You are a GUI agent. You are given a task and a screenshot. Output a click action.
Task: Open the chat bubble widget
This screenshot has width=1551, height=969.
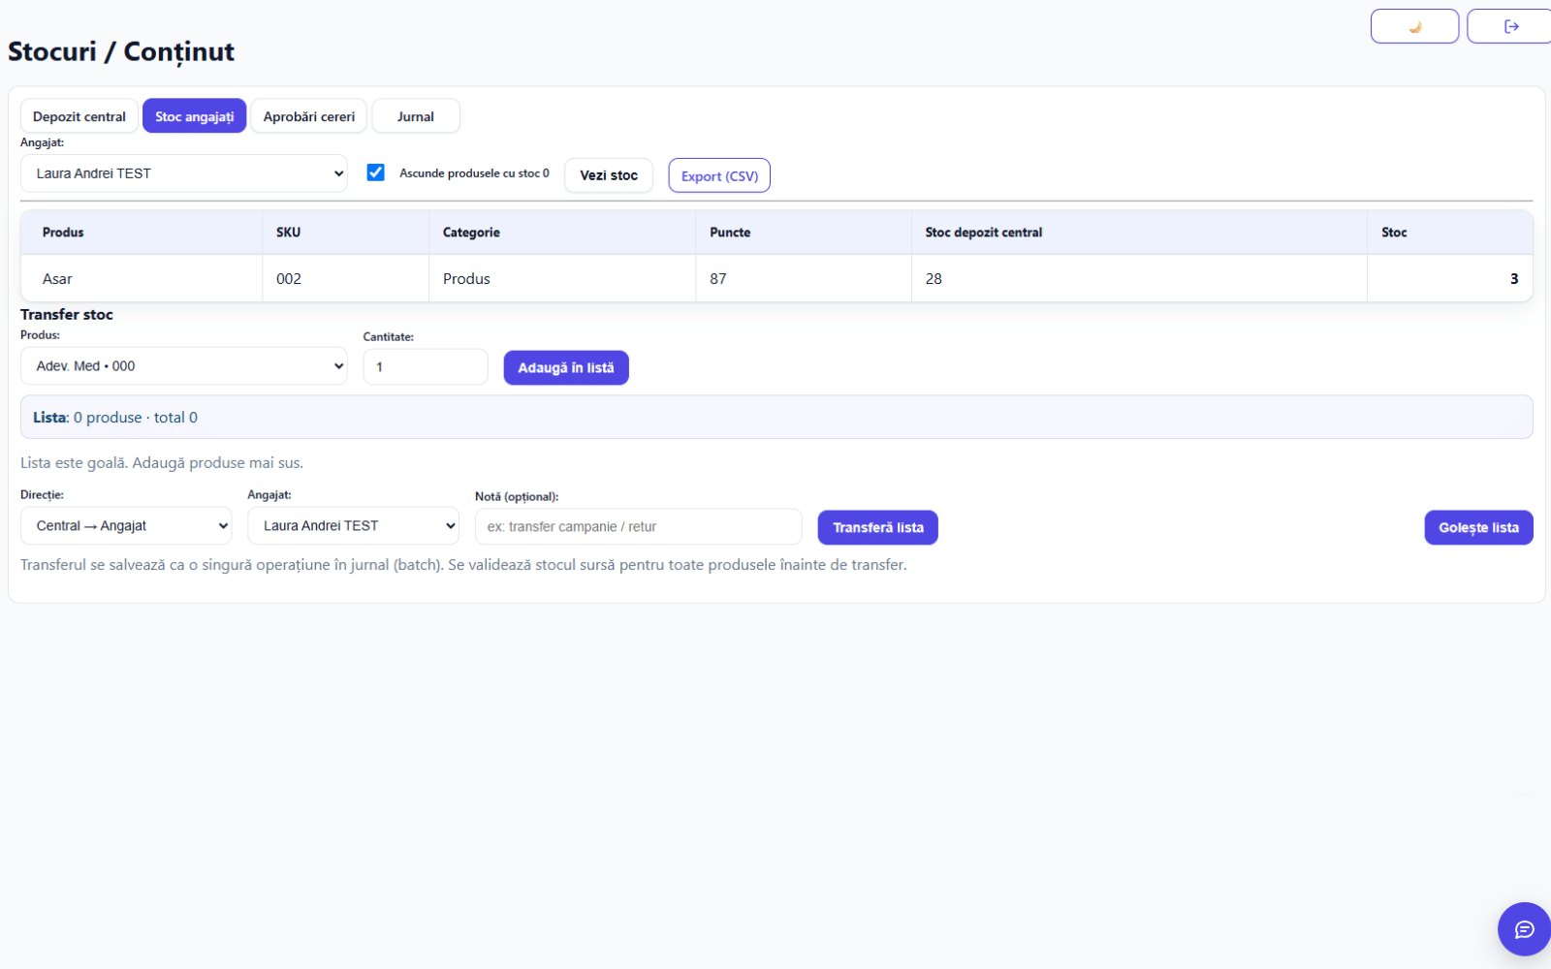[x=1524, y=929]
